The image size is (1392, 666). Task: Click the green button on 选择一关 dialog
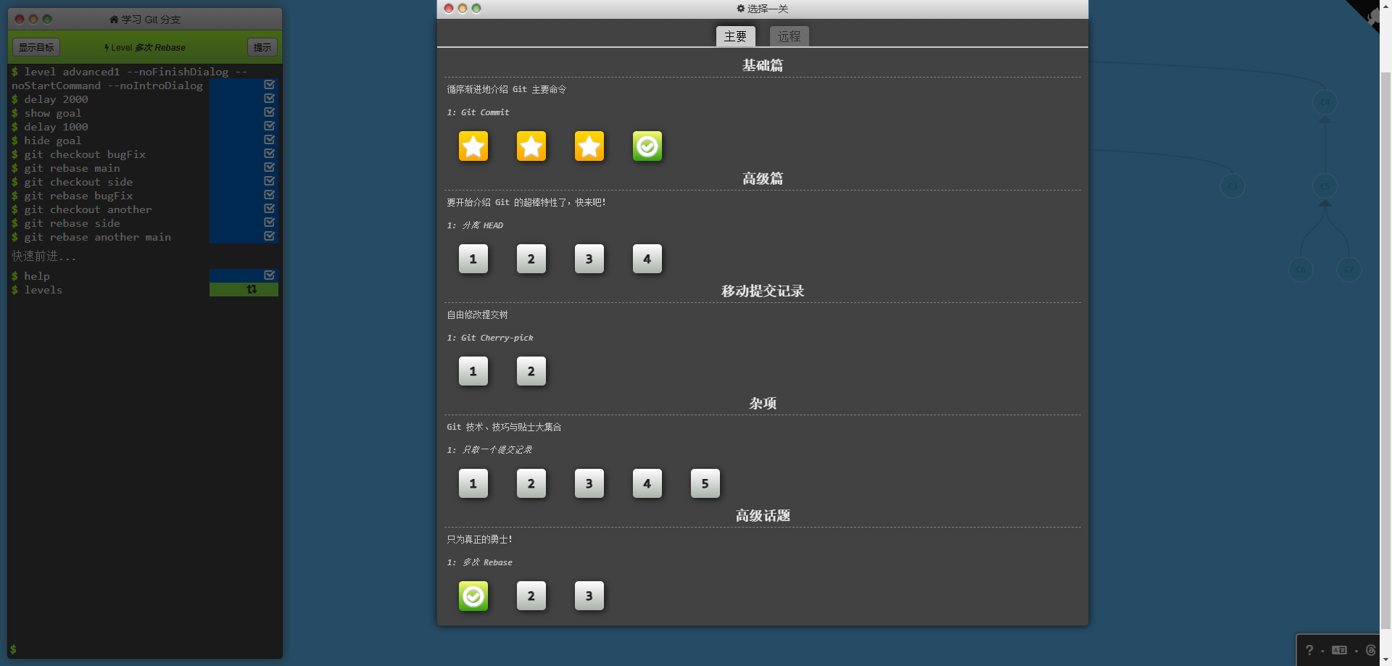(476, 9)
